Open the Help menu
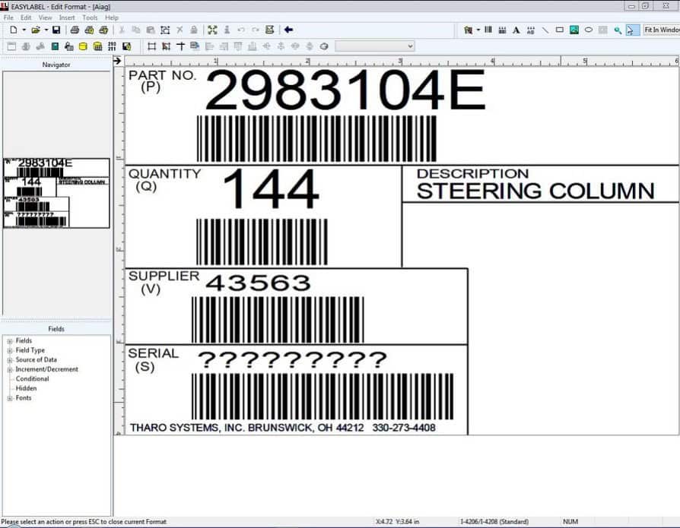680x528 pixels. click(x=112, y=17)
